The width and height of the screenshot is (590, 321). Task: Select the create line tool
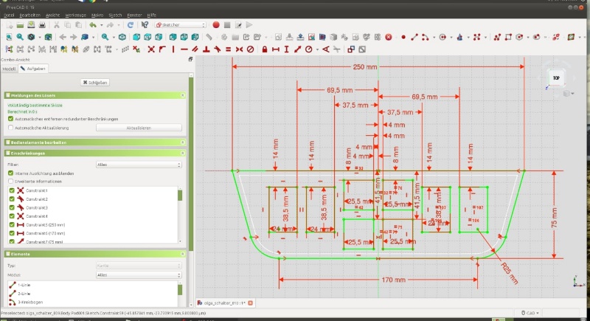click(x=414, y=37)
